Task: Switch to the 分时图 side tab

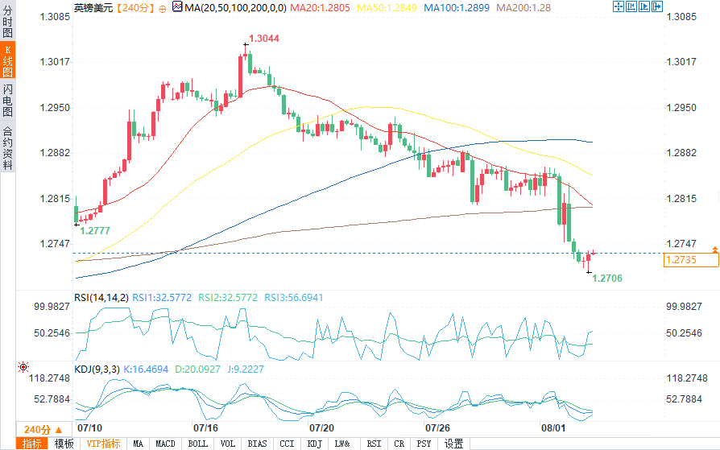Action: (x=7, y=21)
